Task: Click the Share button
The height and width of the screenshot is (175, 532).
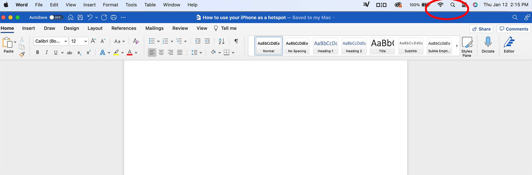Action: [481, 29]
